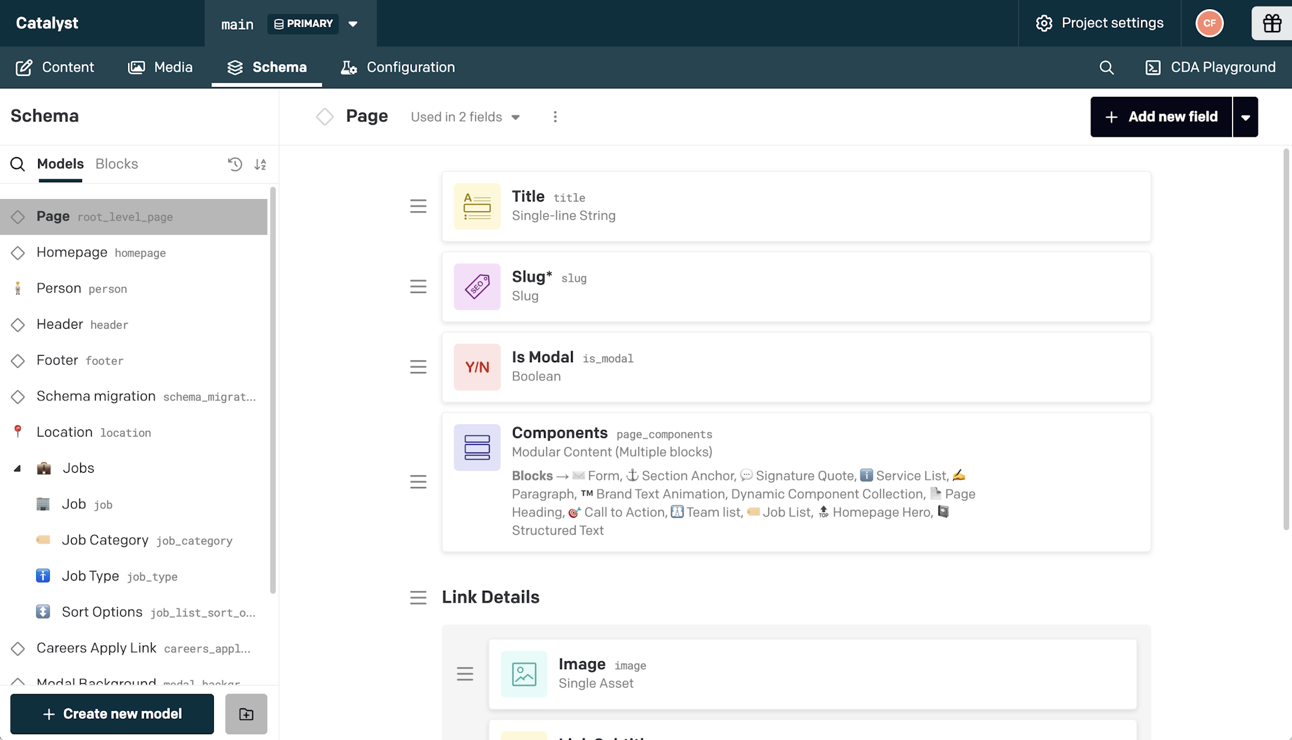Click drag handle beside Slug field
Screen dimensions: 1292x740
tap(418, 287)
